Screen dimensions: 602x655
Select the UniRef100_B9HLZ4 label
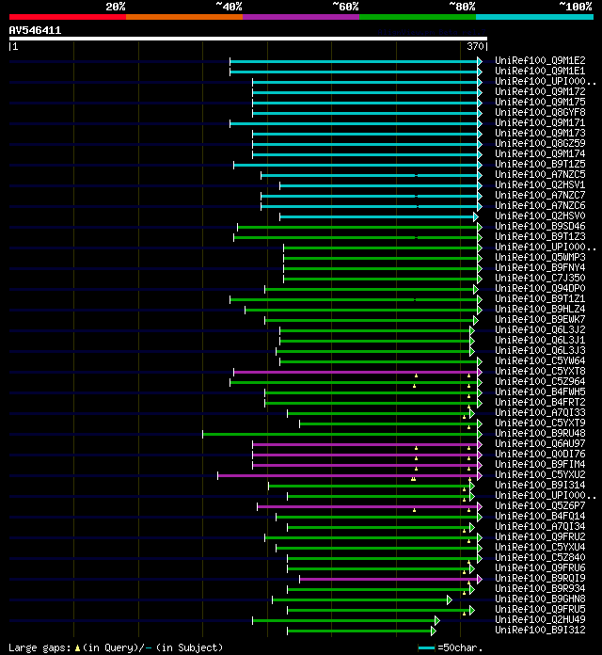[540, 310]
